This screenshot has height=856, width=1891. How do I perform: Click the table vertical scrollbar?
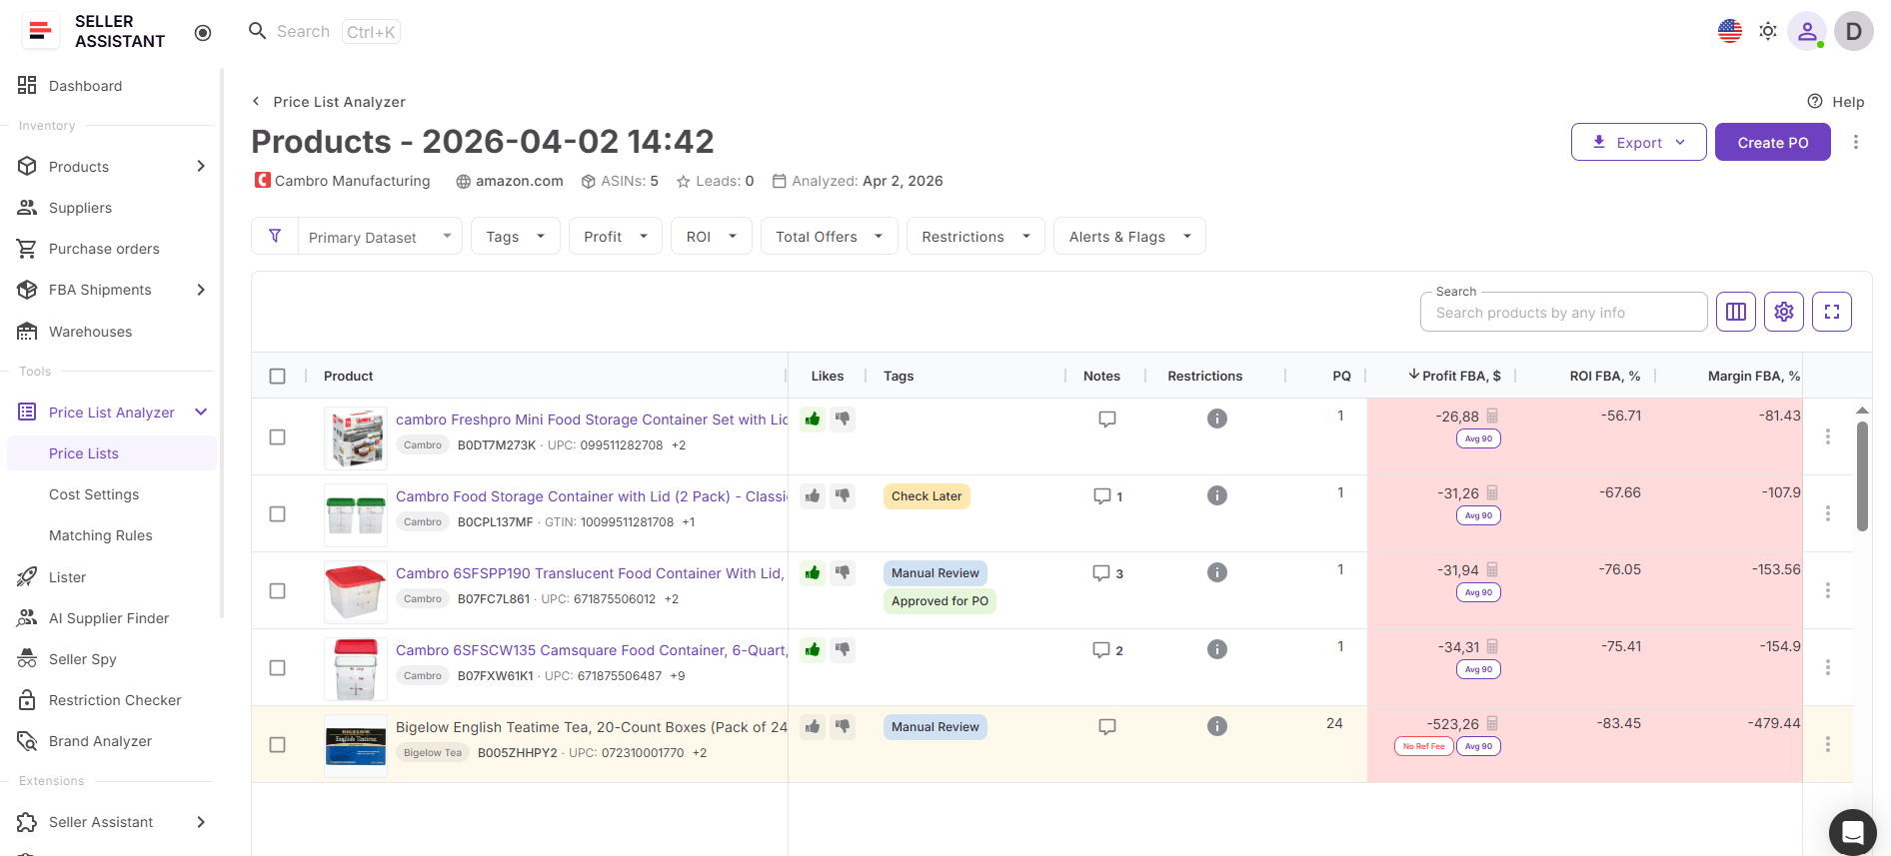(x=1862, y=476)
